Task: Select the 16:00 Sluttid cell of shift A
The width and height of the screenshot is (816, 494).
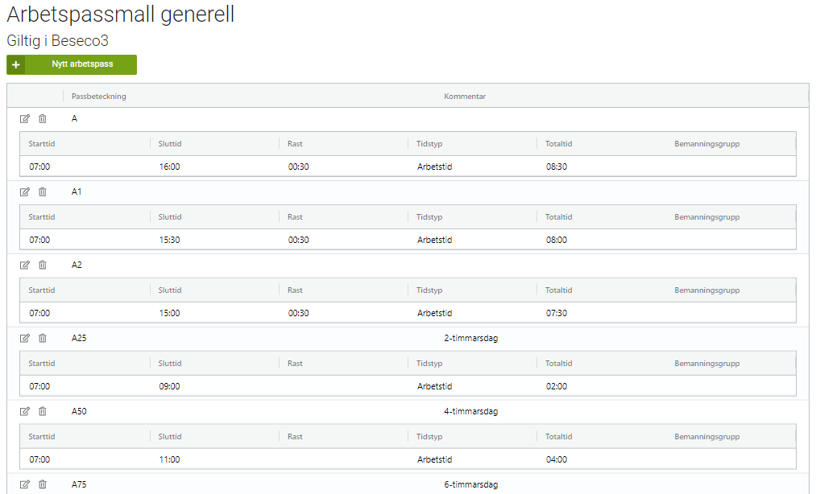Action: [169, 167]
